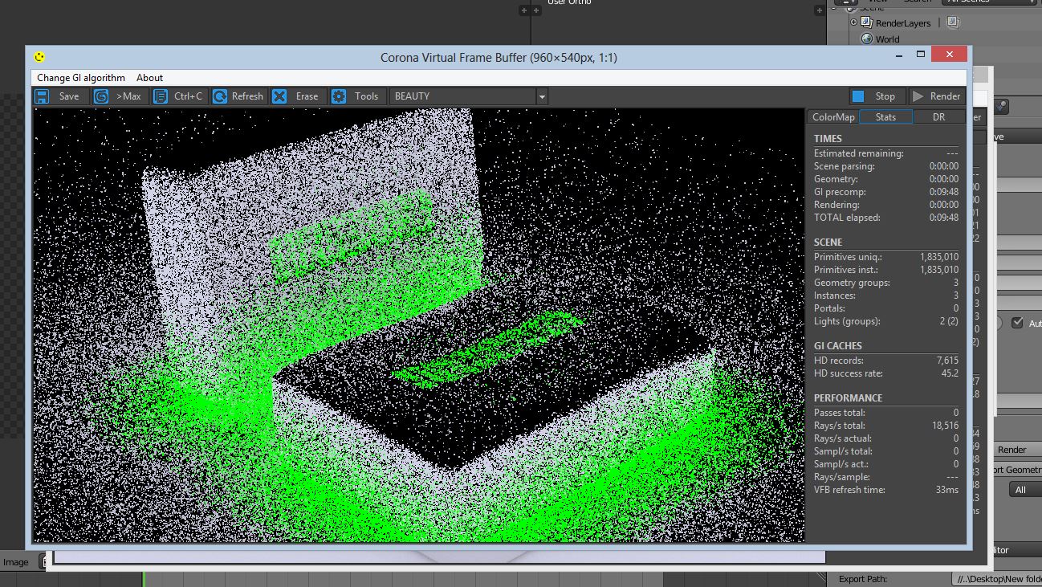
Task: Switch to the DR tab
Action: click(938, 117)
